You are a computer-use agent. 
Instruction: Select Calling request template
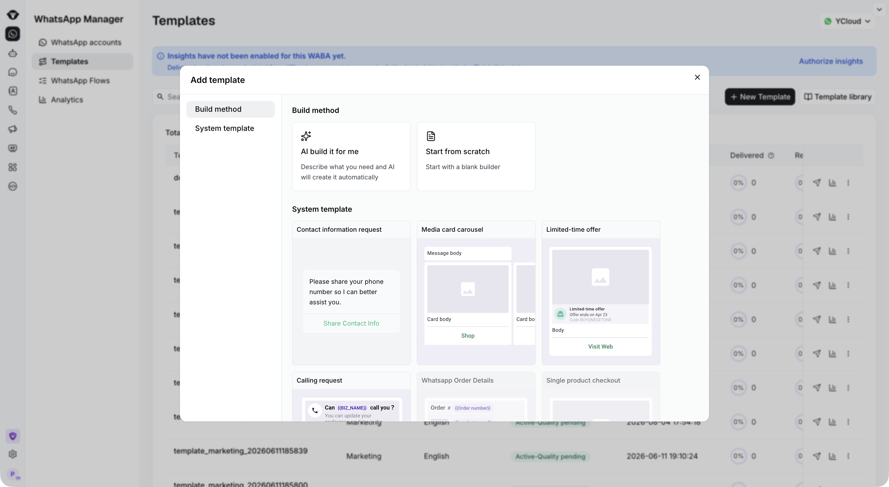[351, 396]
